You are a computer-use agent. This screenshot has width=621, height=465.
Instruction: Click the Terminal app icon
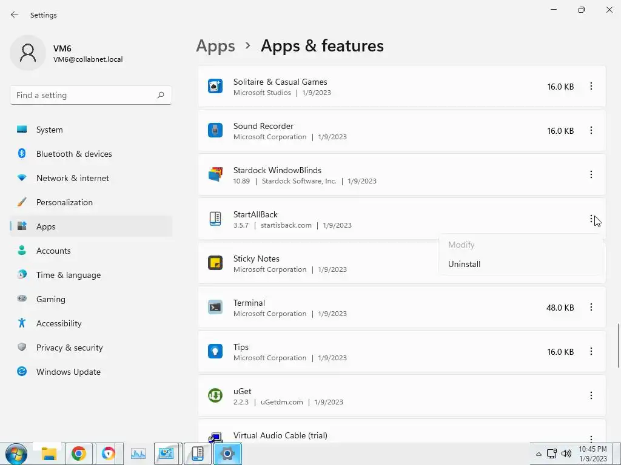coord(215,307)
